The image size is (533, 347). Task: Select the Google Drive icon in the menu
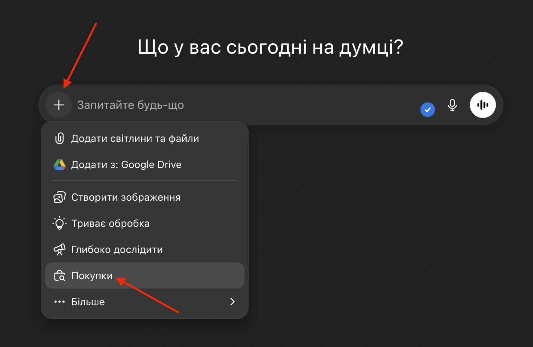tap(59, 164)
